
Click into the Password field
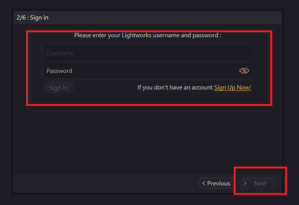click(140, 71)
